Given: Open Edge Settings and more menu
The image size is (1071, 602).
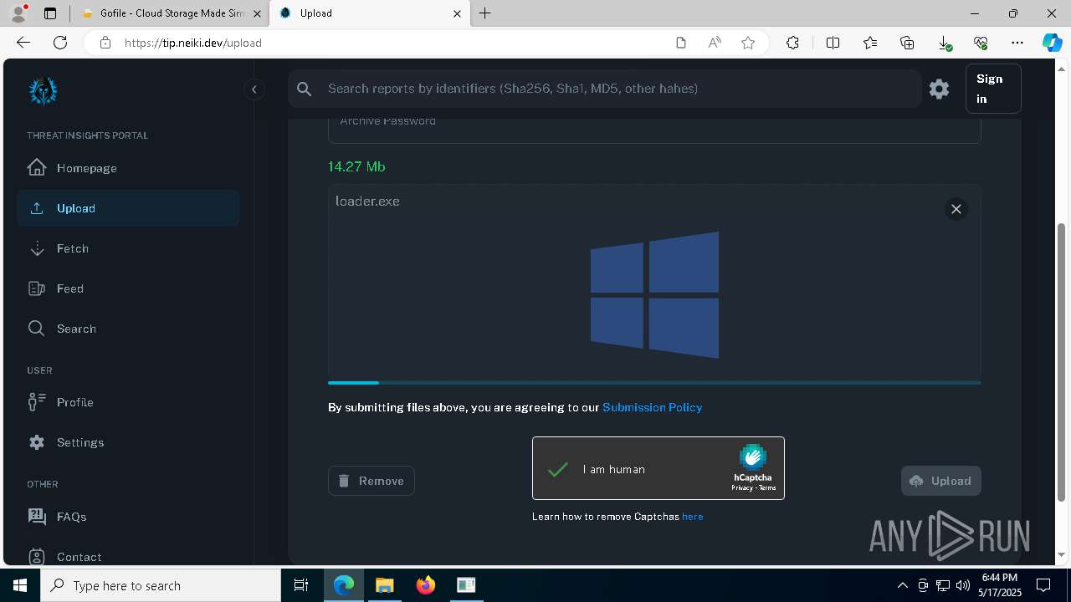Looking at the screenshot, I should point(1017,43).
